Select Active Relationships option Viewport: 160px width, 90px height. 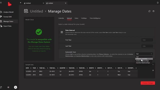[x=144, y=61]
